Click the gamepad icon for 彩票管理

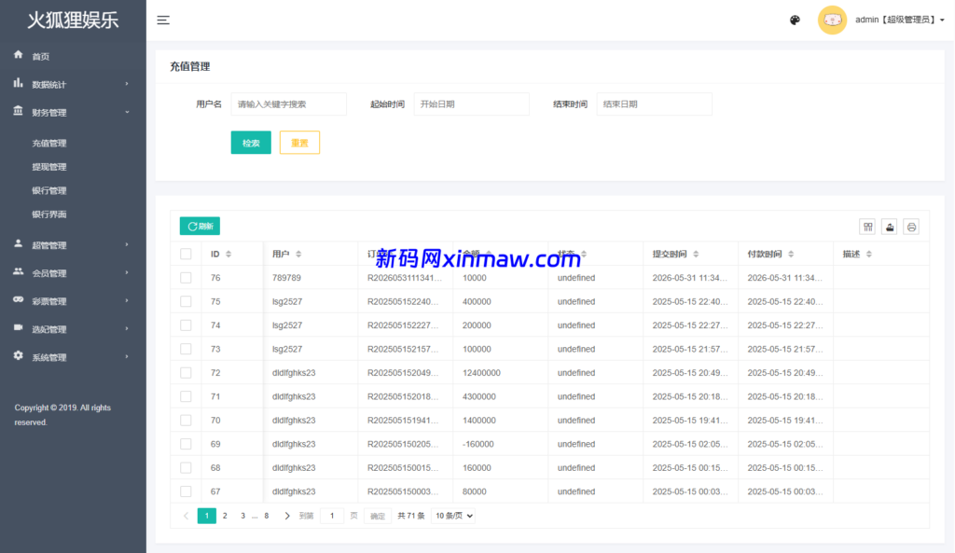point(19,299)
